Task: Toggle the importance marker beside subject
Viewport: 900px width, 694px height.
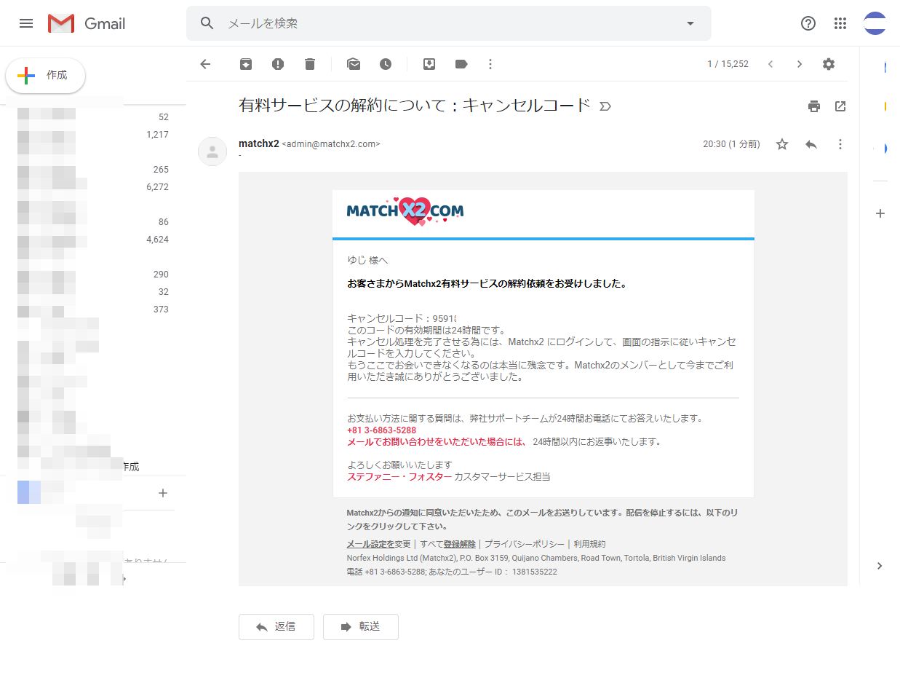Action: pos(605,106)
